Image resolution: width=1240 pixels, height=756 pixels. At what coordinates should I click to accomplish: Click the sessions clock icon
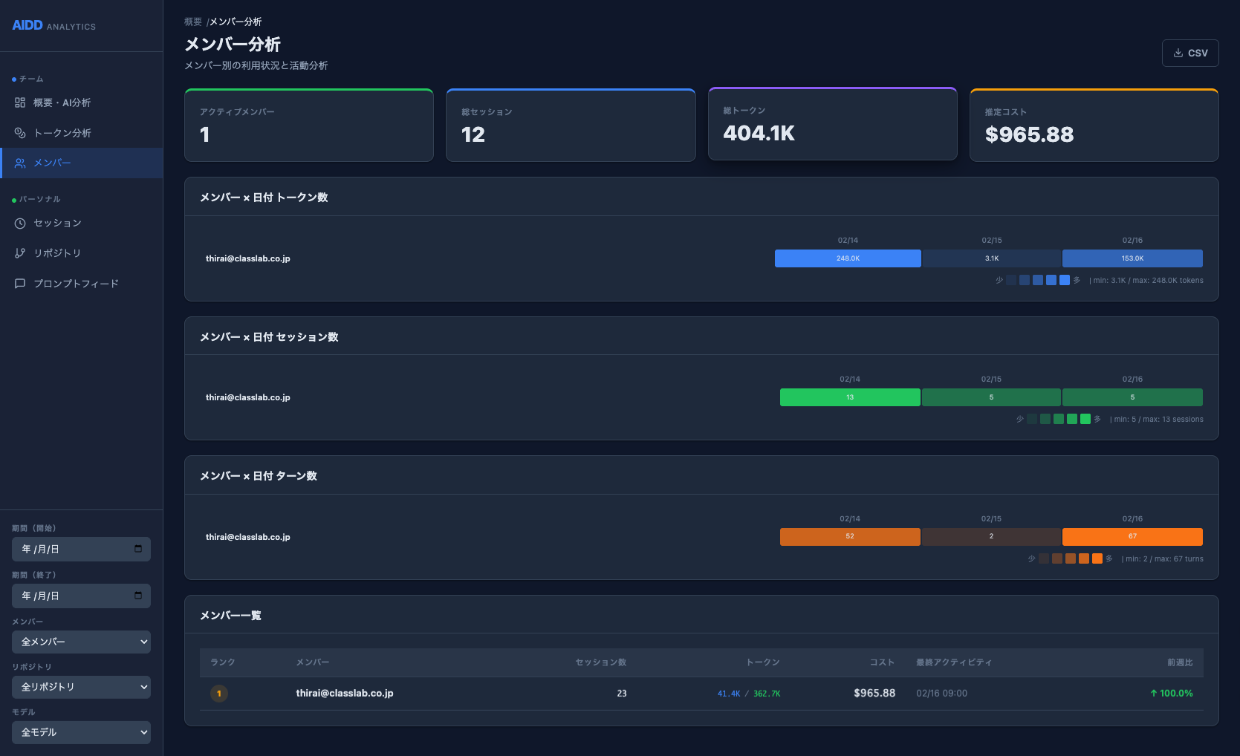[x=20, y=224]
